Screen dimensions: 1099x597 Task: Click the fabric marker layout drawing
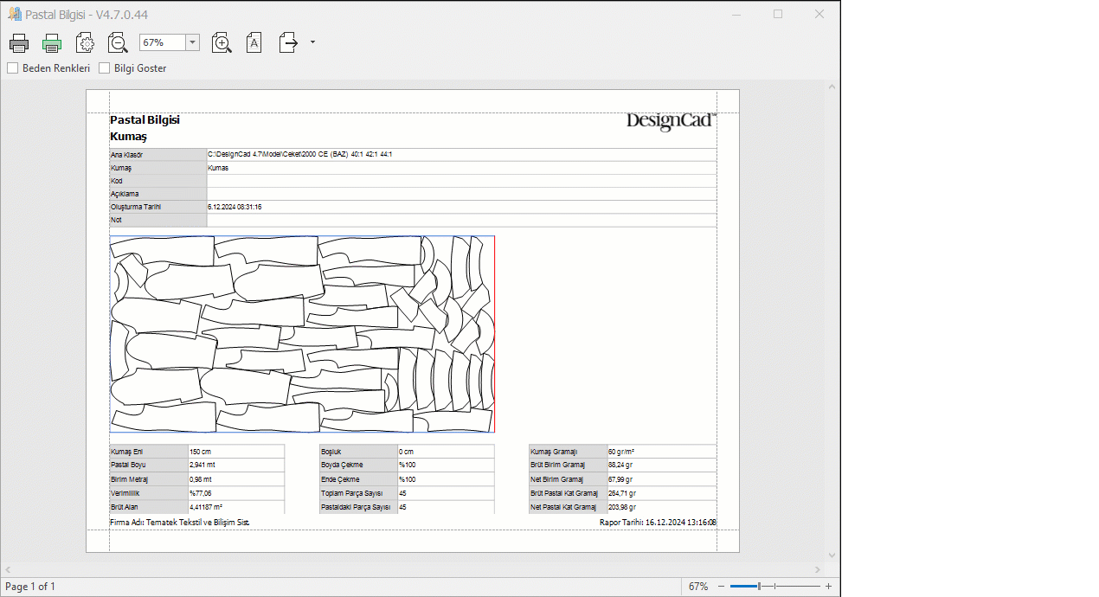click(302, 334)
